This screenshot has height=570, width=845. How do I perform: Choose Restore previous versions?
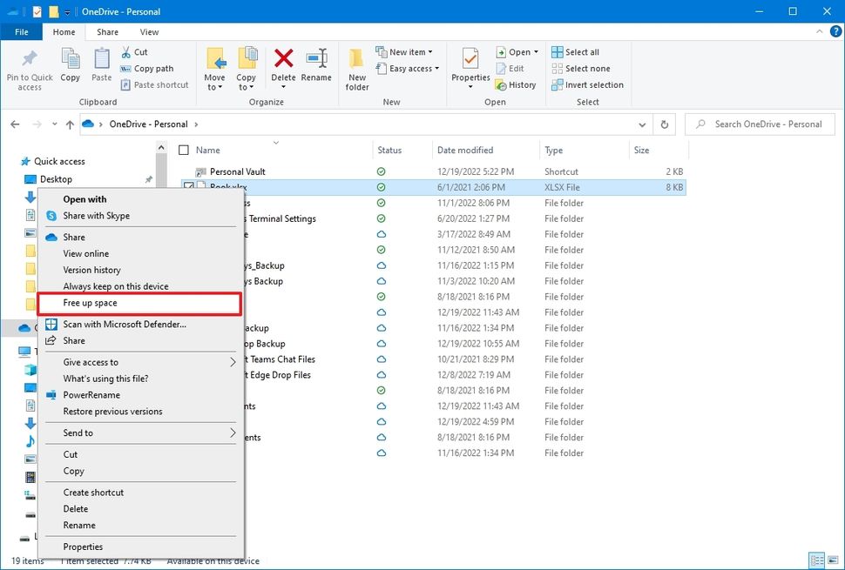112,412
